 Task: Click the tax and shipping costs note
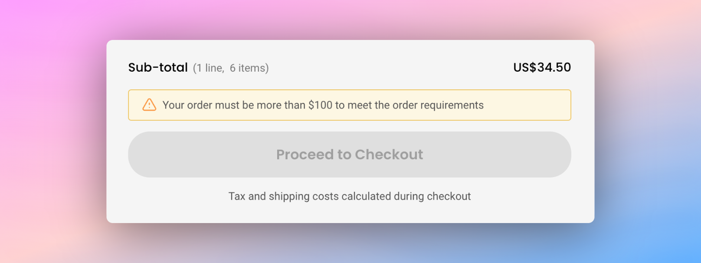(350, 196)
